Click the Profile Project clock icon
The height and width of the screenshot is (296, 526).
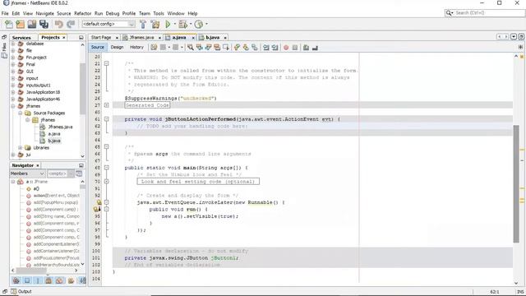[199, 24]
